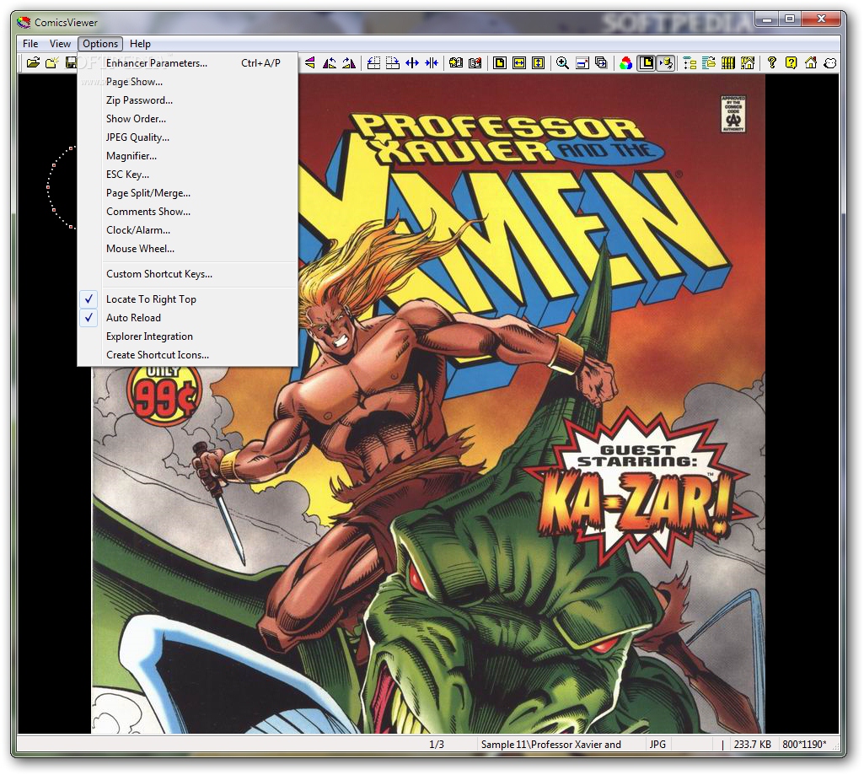Click the blue horizontal expand arrows icon
This screenshot has height=775, width=864.
[x=412, y=63]
